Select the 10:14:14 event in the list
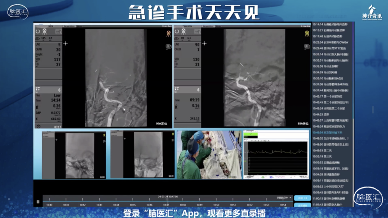Image resolution: width=388 pixels, height=218 pixels. click(x=331, y=24)
